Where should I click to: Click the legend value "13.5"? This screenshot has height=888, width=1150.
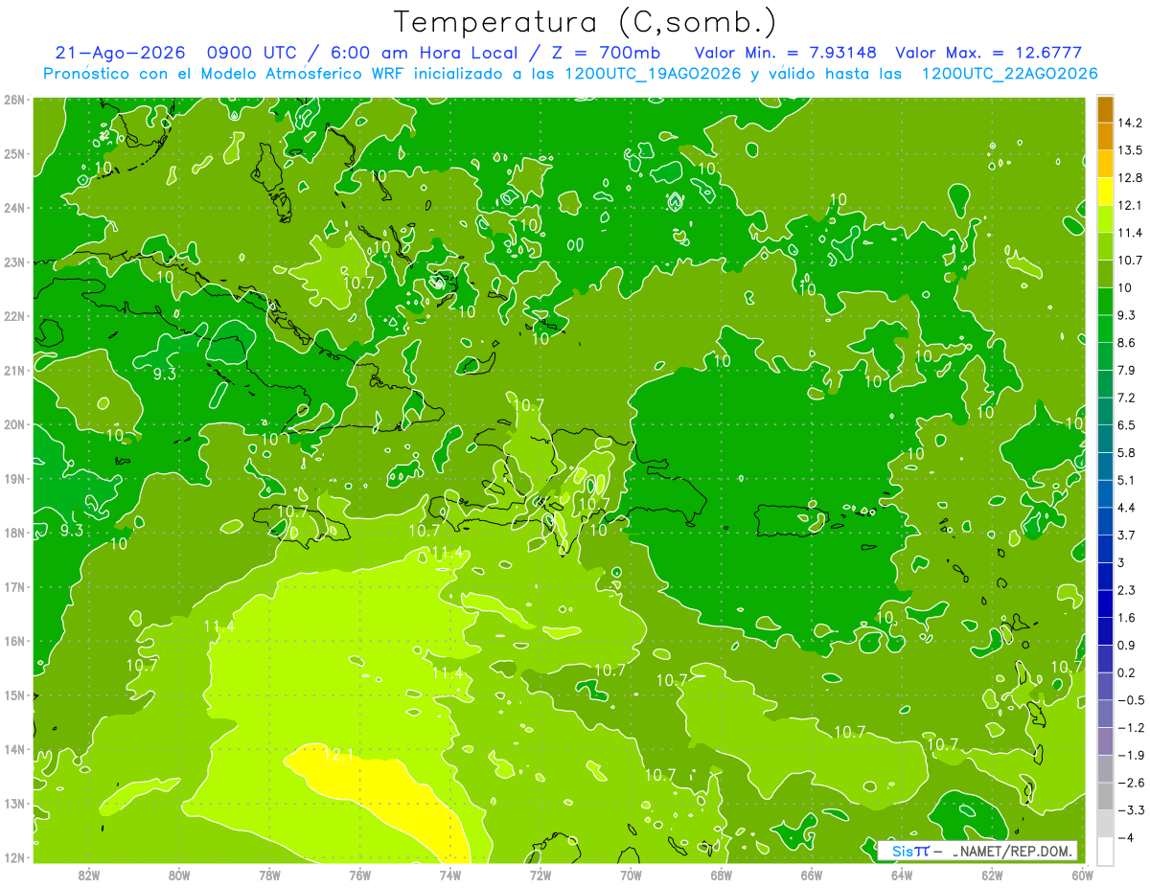1129,150
